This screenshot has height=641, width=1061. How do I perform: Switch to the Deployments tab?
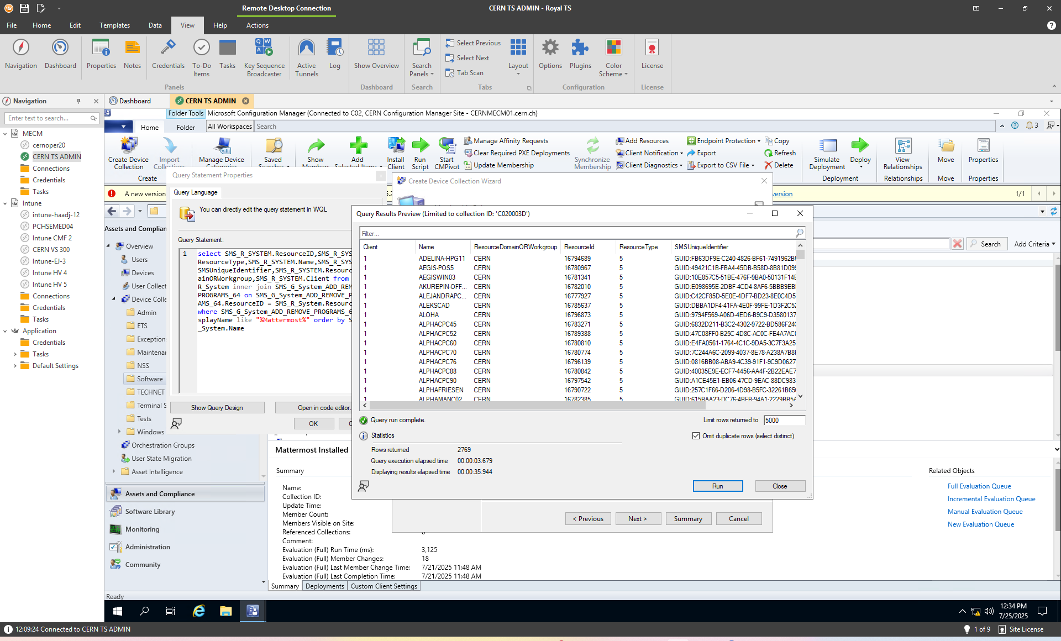(325, 586)
